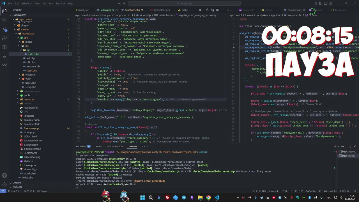359x202 pixels.
Task: Open the Accounts icon in the activity bar
Action: click(4, 176)
